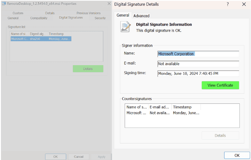Click the Timestamp header in signature list
The image size is (251, 160).
point(59,34)
